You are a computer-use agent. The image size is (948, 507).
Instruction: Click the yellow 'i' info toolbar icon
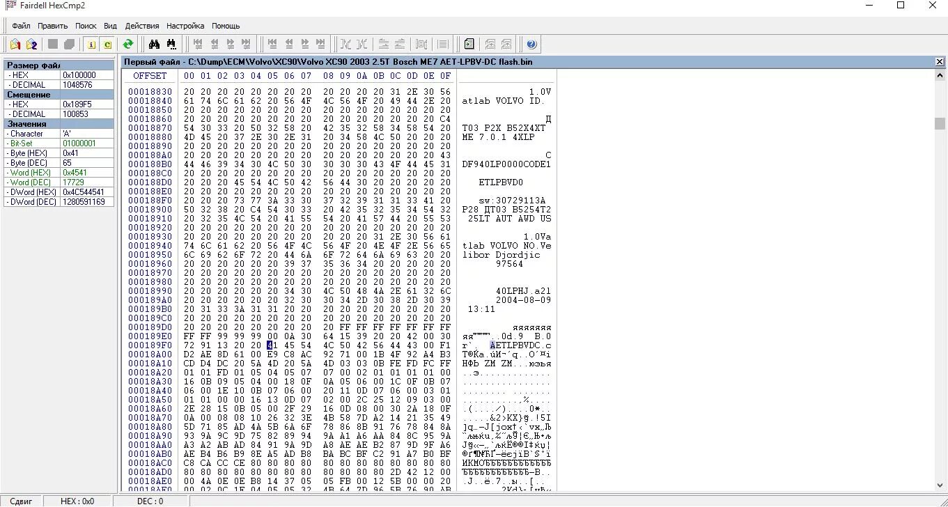(x=91, y=45)
